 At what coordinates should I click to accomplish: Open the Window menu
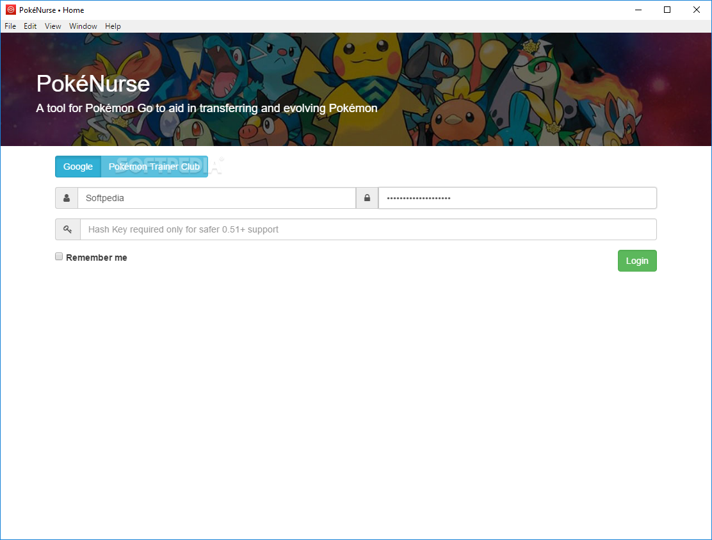point(83,26)
